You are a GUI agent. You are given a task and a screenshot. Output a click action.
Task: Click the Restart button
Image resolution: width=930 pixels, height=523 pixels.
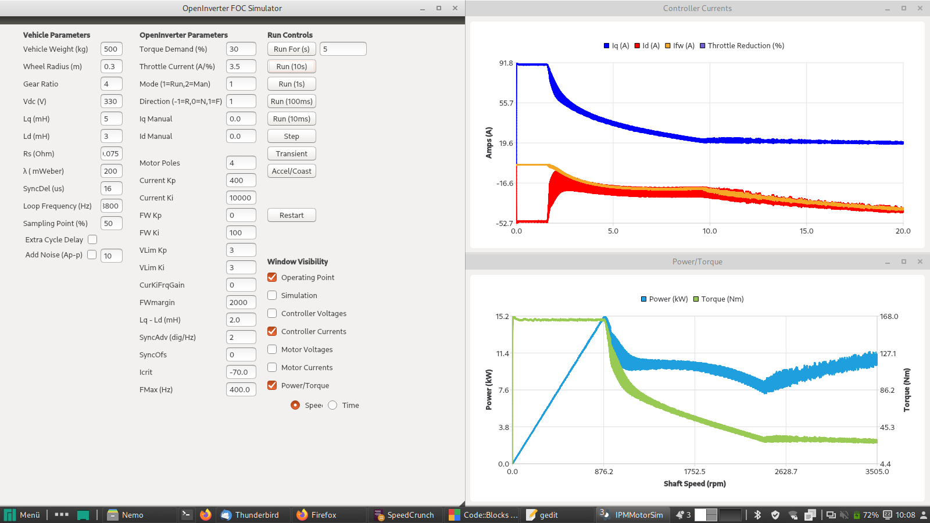pyautogui.click(x=291, y=215)
